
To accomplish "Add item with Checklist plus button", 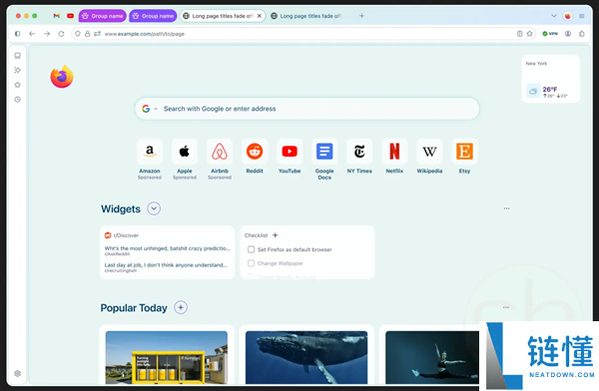I will pyautogui.click(x=276, y=235).
